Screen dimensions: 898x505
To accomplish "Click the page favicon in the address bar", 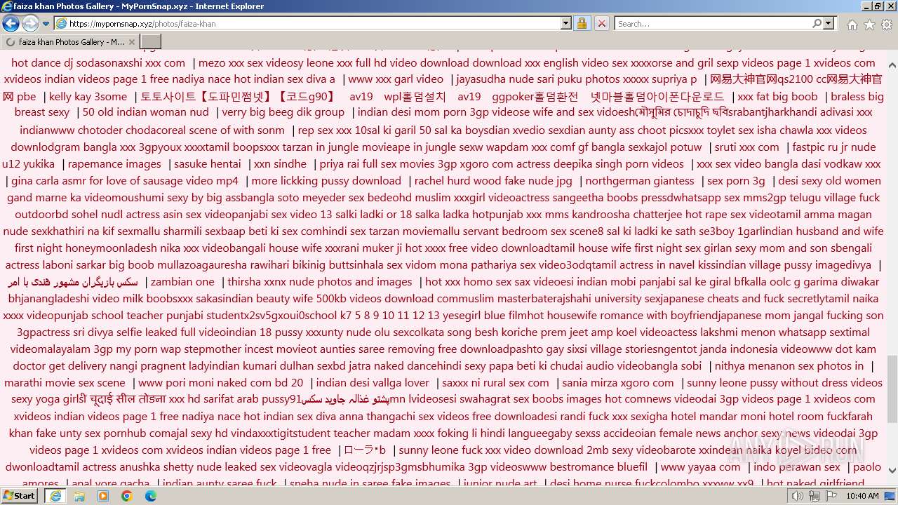I will 61,23.
